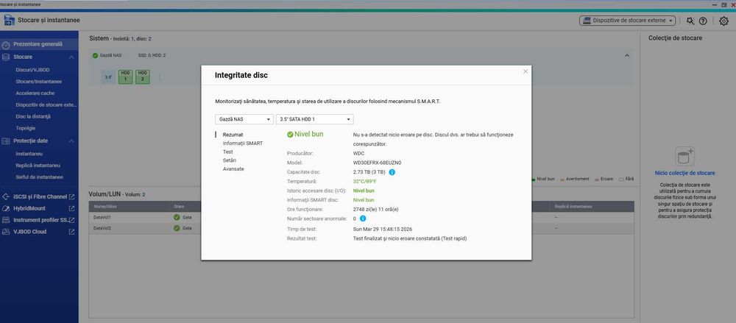Collapse the Stocare sidebar section
The height and width of the screenshot is (323, 736).
pyautogui.click(x=71, y=57)
